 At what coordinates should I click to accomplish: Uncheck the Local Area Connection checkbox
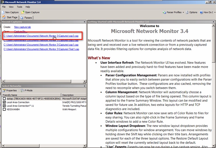click(x=4, y=102)
